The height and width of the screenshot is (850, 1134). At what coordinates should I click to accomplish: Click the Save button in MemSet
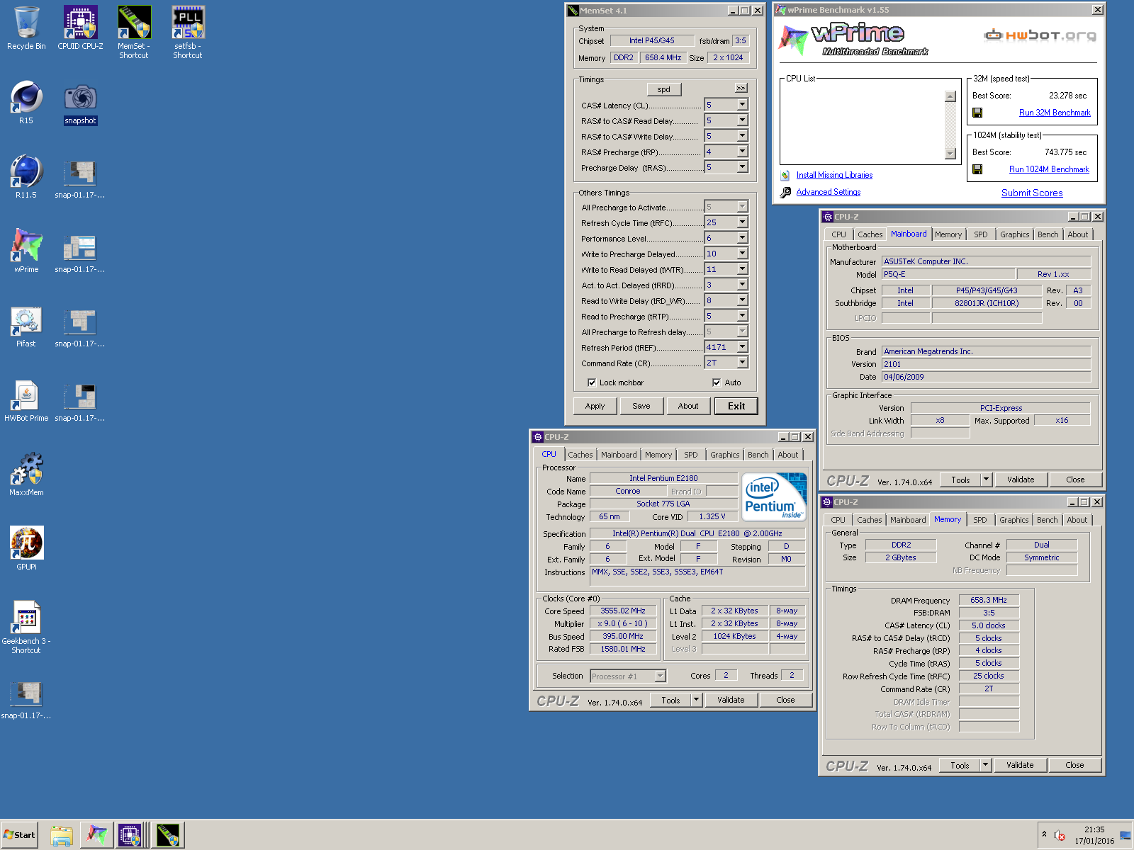[641, 406]
